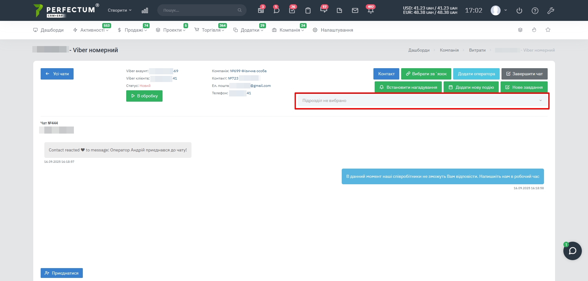Open the floating chat bubble widget
This screenshot has width=588, height=281.
click(572, 251)
